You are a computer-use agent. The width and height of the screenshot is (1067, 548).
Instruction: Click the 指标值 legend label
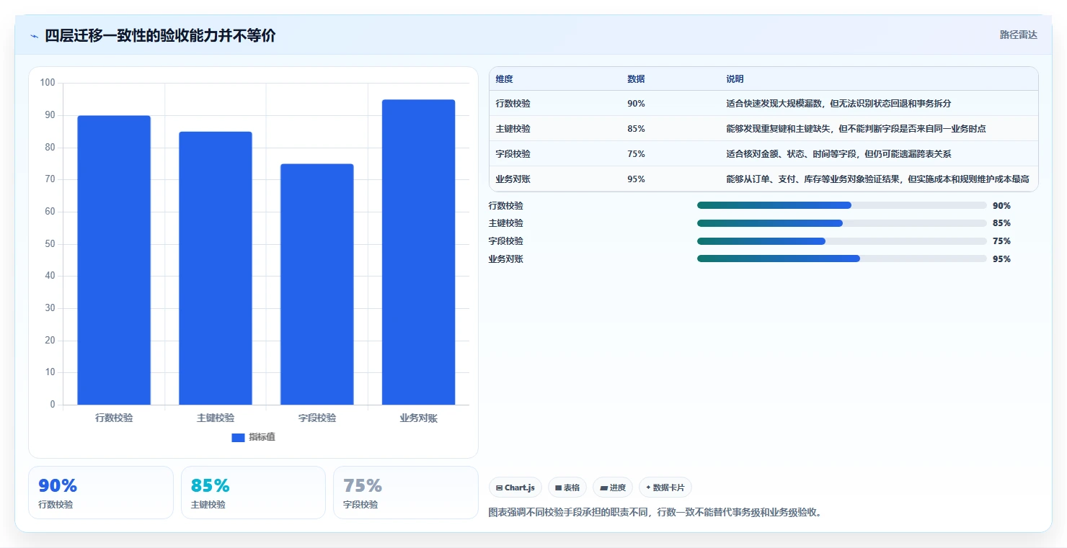[x=262, y=437]
